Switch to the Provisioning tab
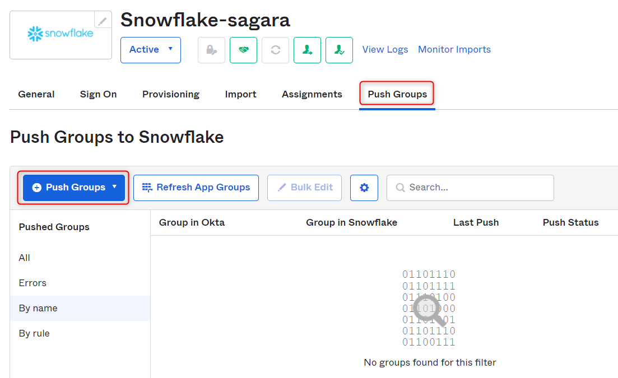 (171, 95)
